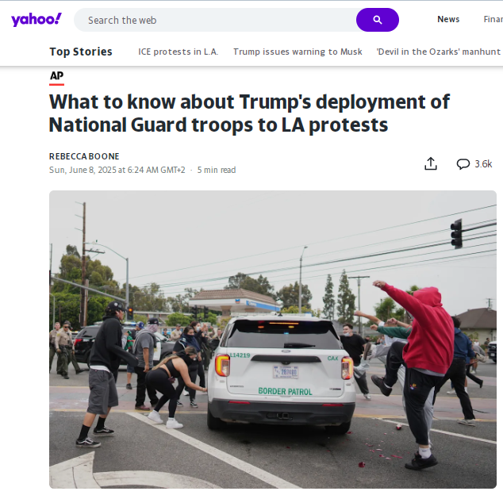503x495 pixels.
Task: Open the Border Patrol protest photo
Action: click(x=273, y=340)
